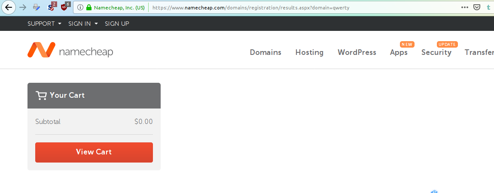Click the NEW badge above Apps
This screenshot has width=494, height=193.
(x=407, y=44)
